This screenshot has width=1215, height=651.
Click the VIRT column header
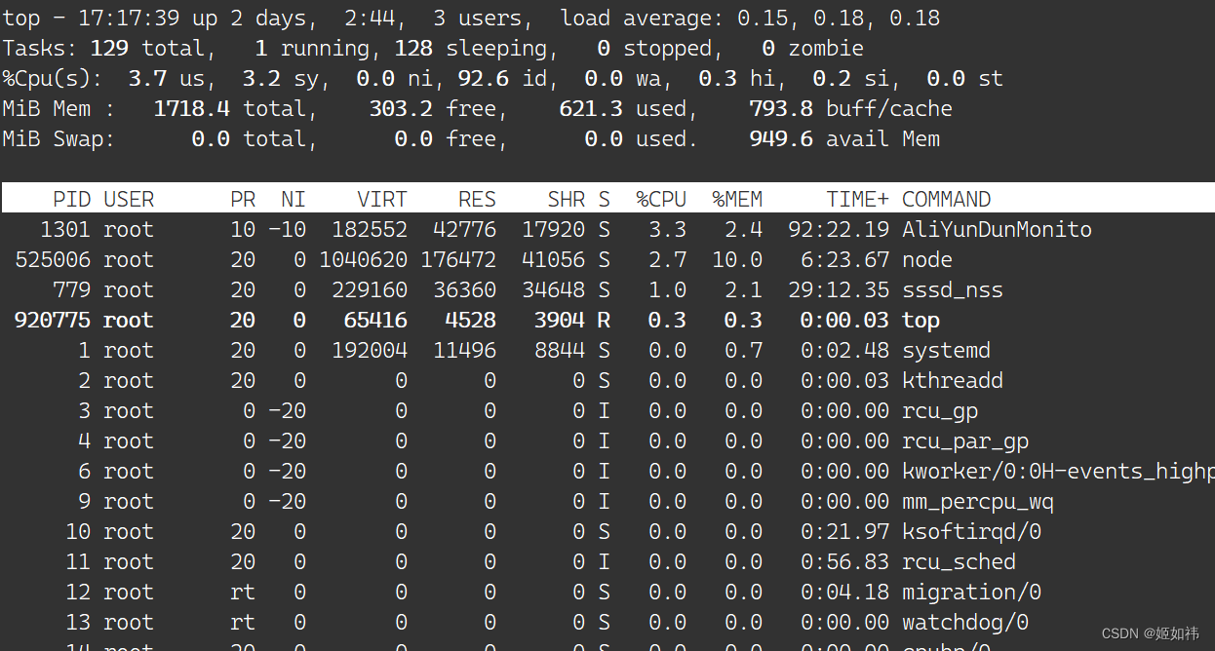tap(382, 200)
